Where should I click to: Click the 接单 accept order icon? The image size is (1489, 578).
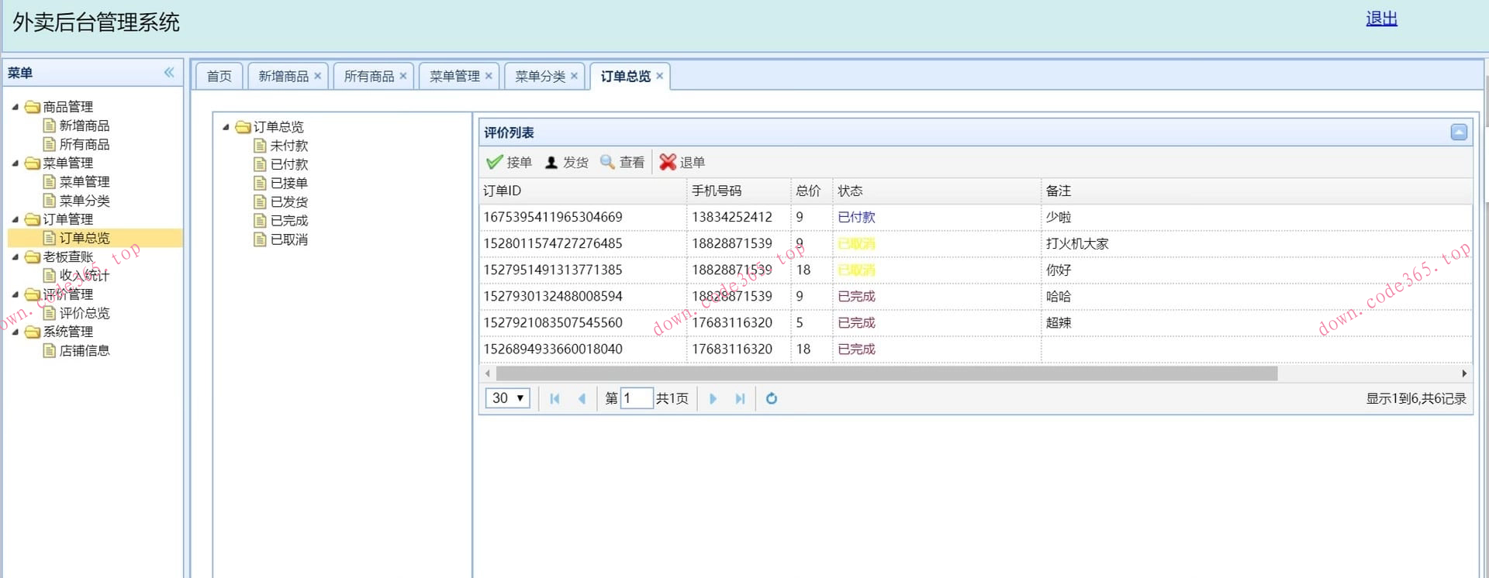point(494,163)
